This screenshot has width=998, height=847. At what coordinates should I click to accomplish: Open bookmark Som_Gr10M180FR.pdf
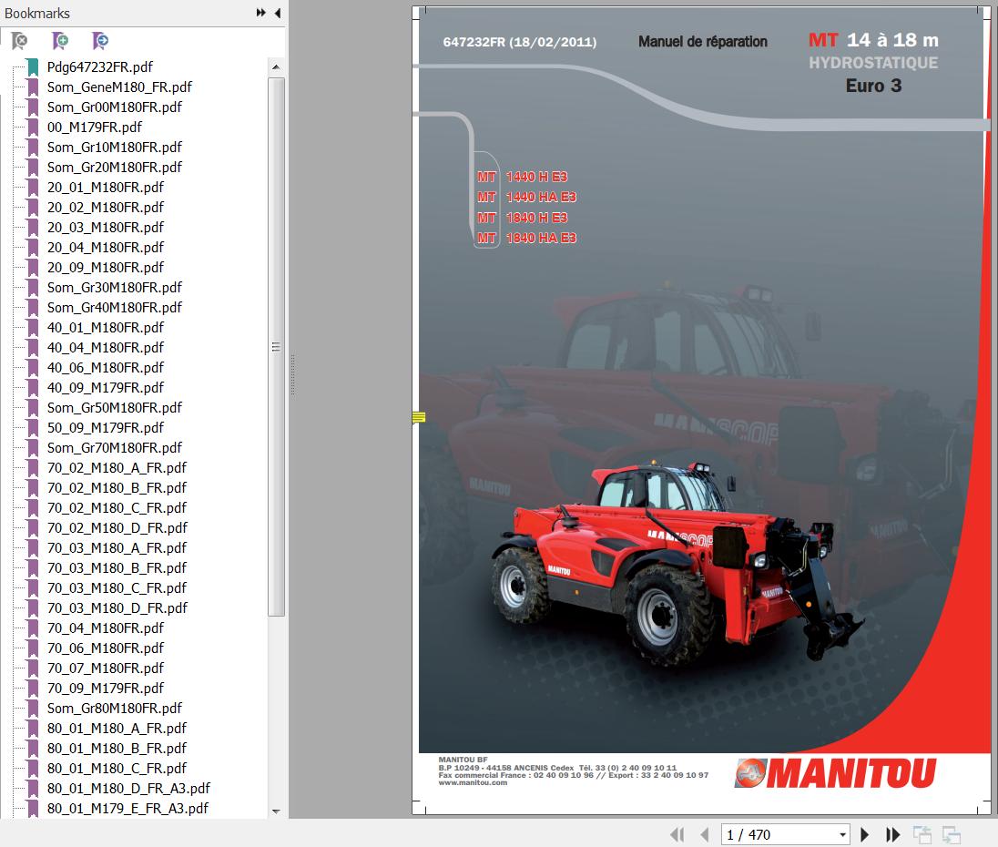[115, 147]
